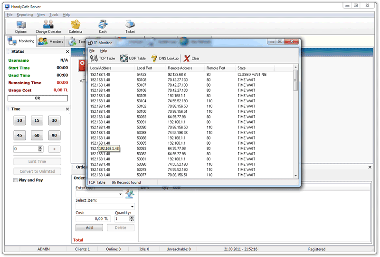380x257 pixels.
Task: Open the Options toolbar icon
Action: point(21,27)
